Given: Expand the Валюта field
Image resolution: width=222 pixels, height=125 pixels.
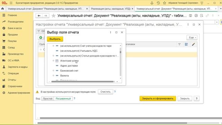Looking at the screenshot, I should coord(53,76).
